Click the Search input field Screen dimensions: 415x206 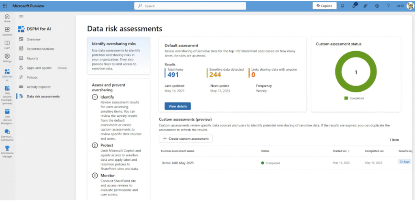(190, 6)
